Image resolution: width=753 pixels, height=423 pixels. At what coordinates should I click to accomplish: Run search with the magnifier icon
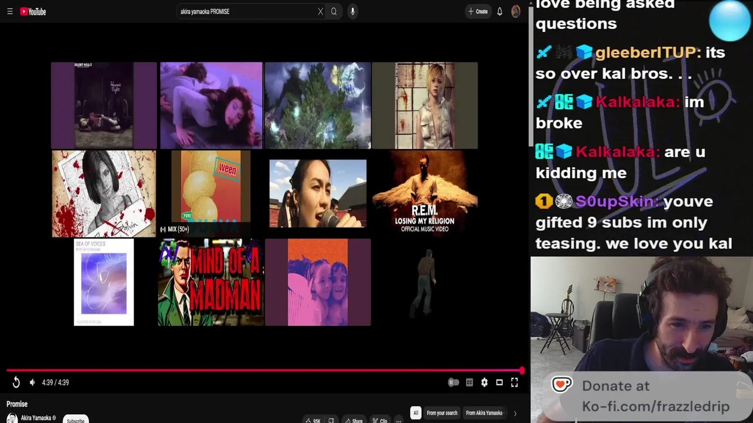point(334,11)
